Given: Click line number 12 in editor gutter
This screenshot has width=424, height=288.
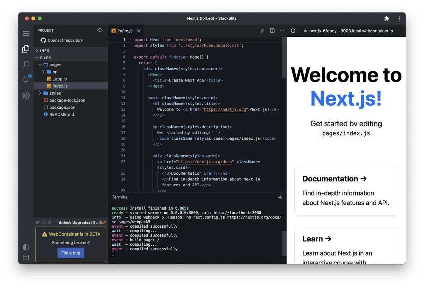Looking at the screenshot, I should pos(123,103).
